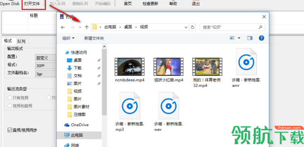The image size is (304, 147).
Task: Select pinned 桌面 in the navigation pane
Action: pos(78,60)
